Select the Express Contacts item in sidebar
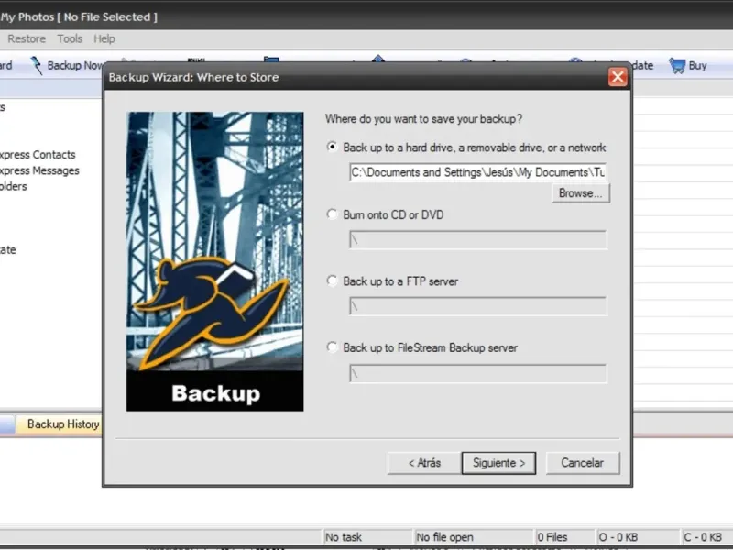 click(x=38, y=155)
